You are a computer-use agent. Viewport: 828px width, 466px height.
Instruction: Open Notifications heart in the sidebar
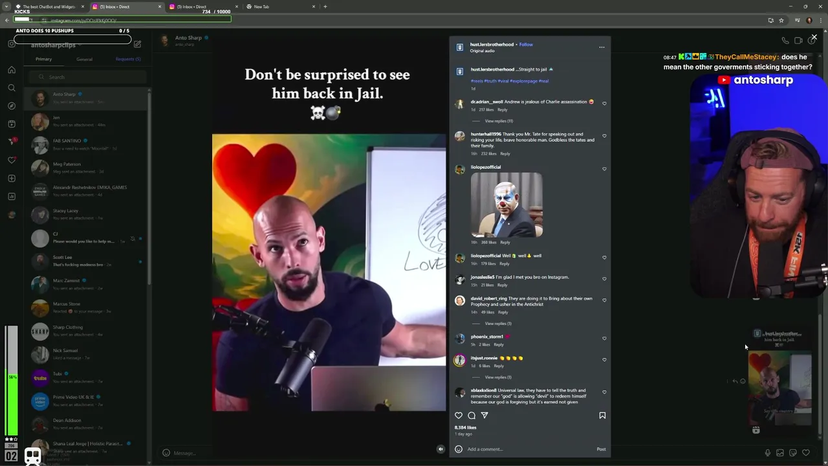[12, 160]
